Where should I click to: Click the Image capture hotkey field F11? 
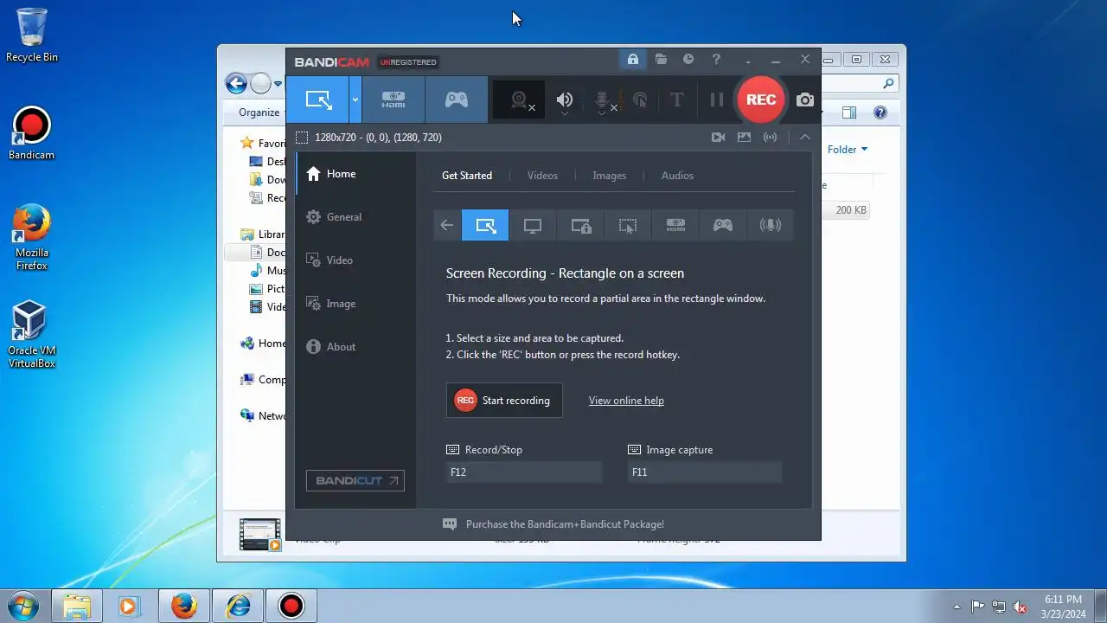pos(705,472)
